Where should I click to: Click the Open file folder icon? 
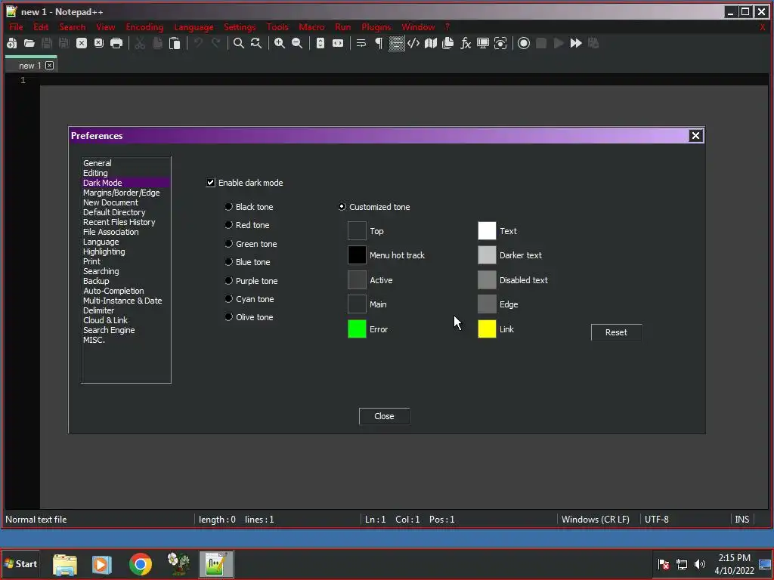tap(29, 43)
